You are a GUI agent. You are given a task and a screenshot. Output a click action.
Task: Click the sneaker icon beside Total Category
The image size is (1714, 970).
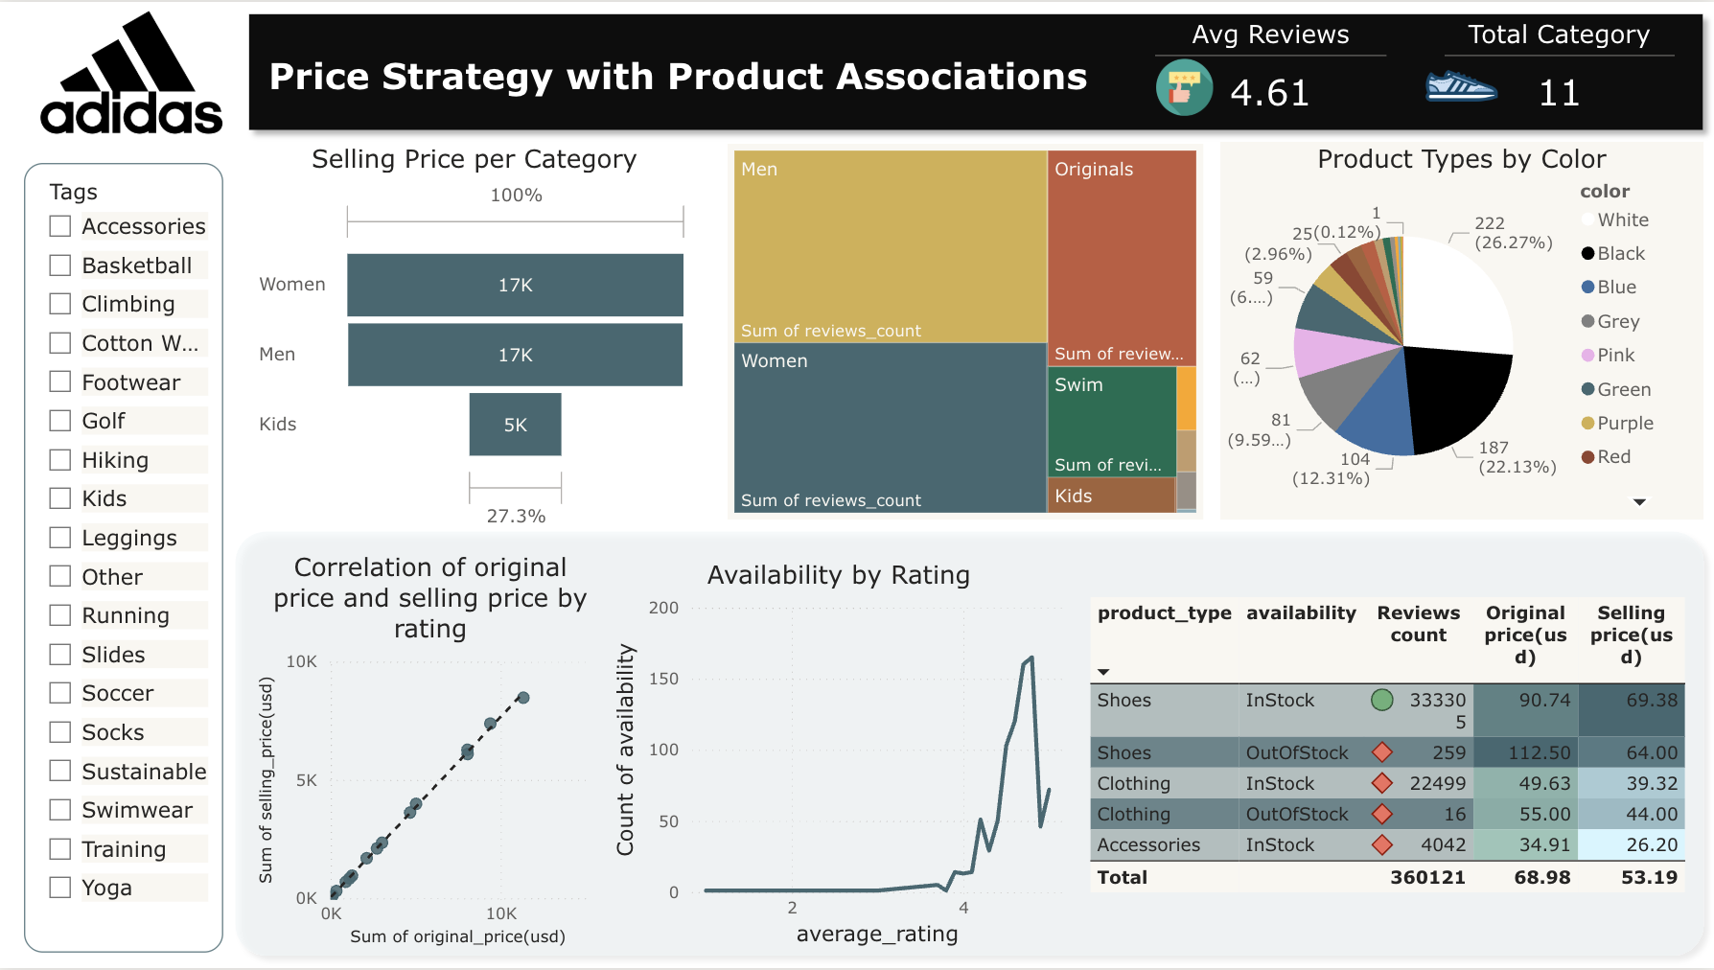[x=1461, y=87]
